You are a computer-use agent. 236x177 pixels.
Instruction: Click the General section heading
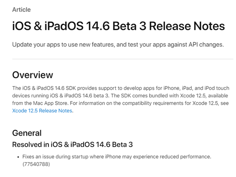pyautogui.click(x=27, y=133)
